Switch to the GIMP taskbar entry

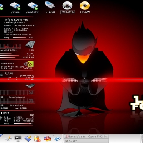pos(87,141)
